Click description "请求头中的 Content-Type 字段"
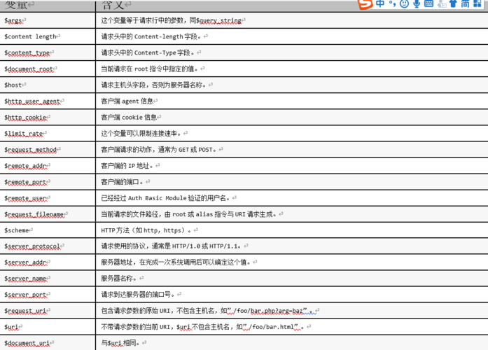 tap(148, 52)
